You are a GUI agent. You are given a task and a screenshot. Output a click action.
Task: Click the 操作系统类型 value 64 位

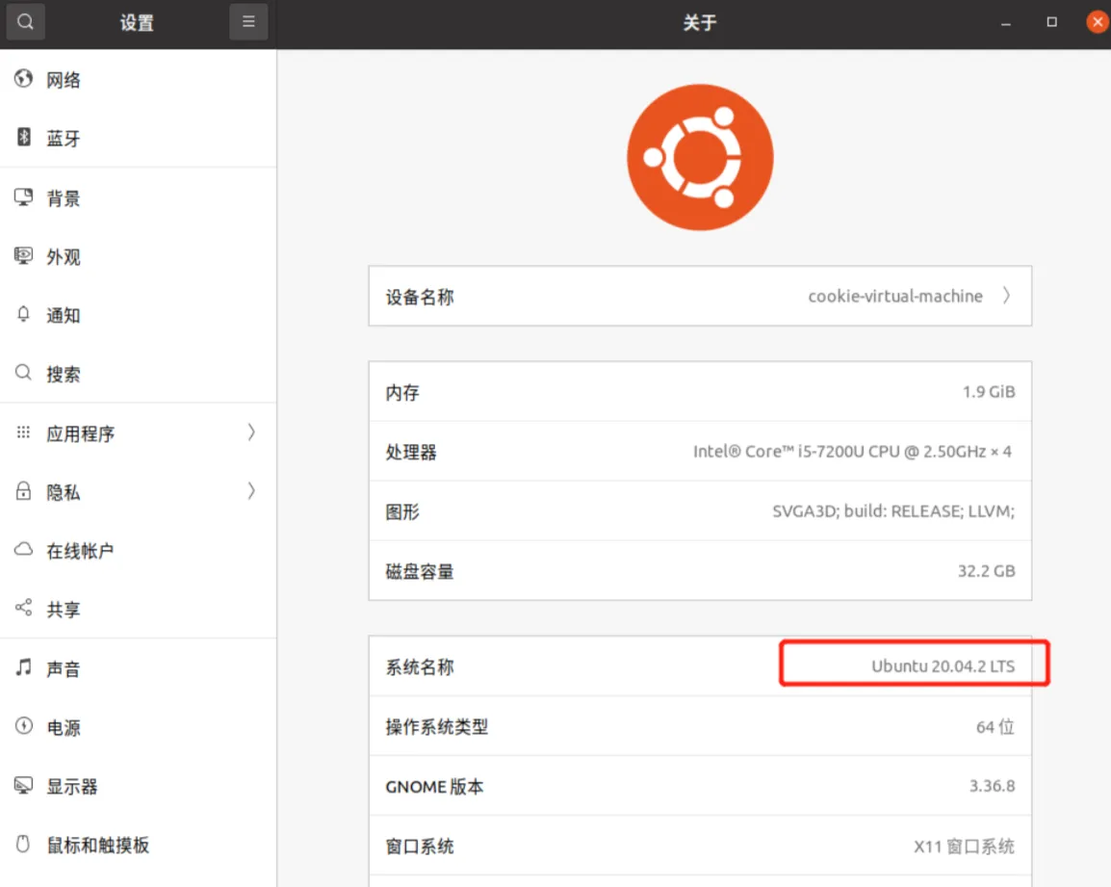coord(995,727)
